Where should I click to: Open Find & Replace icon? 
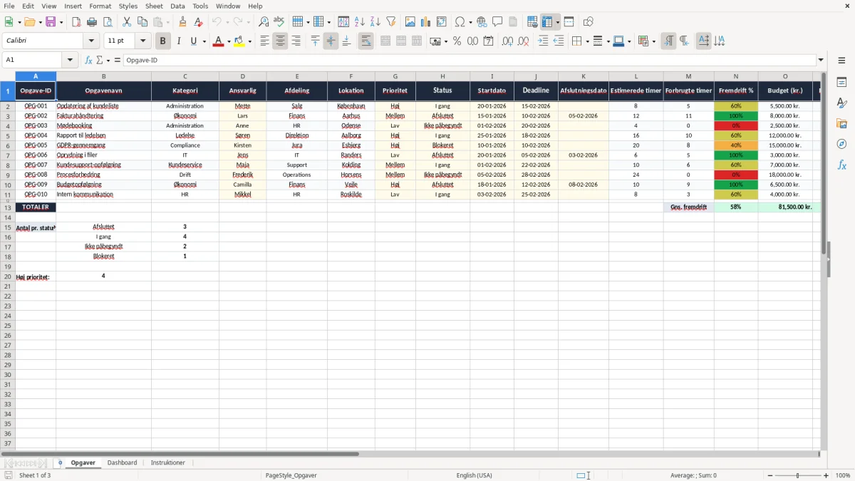click(264, 22)
